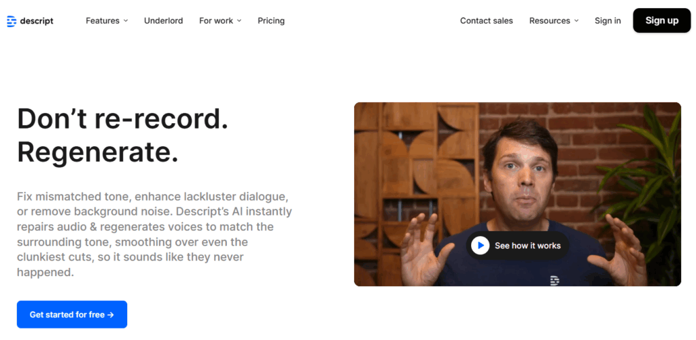The height and width of the screenshot is (340, 696).
Task: Click the arrow inside Get started button
Action: tap(111, 315)
